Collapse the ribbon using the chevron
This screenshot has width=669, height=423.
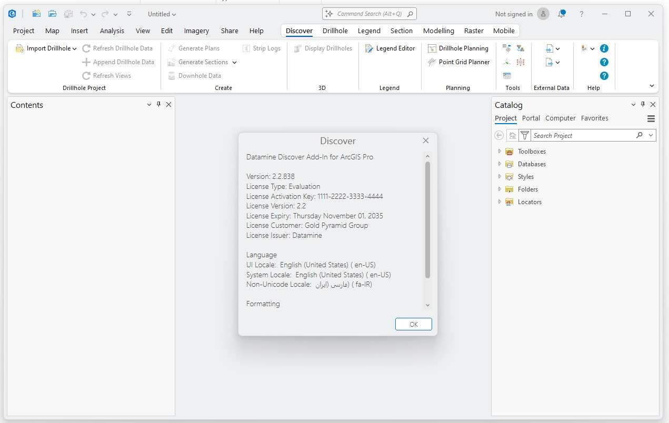[652, 86]
